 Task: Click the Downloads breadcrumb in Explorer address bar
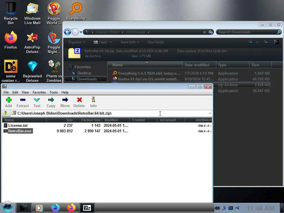tap(135, 32)
